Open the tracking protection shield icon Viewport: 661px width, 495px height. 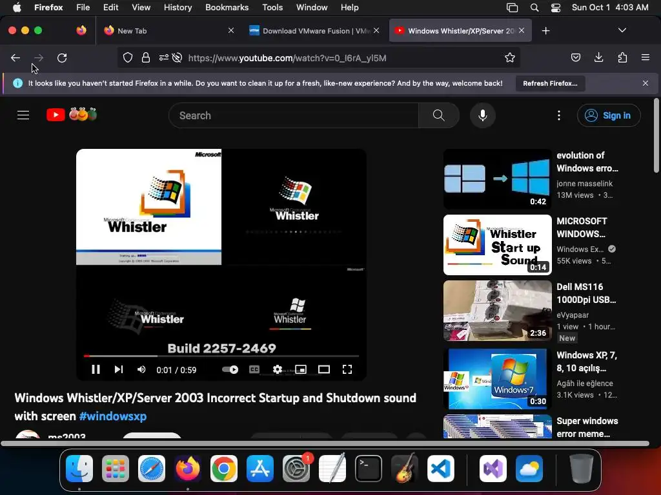point(128,57)
